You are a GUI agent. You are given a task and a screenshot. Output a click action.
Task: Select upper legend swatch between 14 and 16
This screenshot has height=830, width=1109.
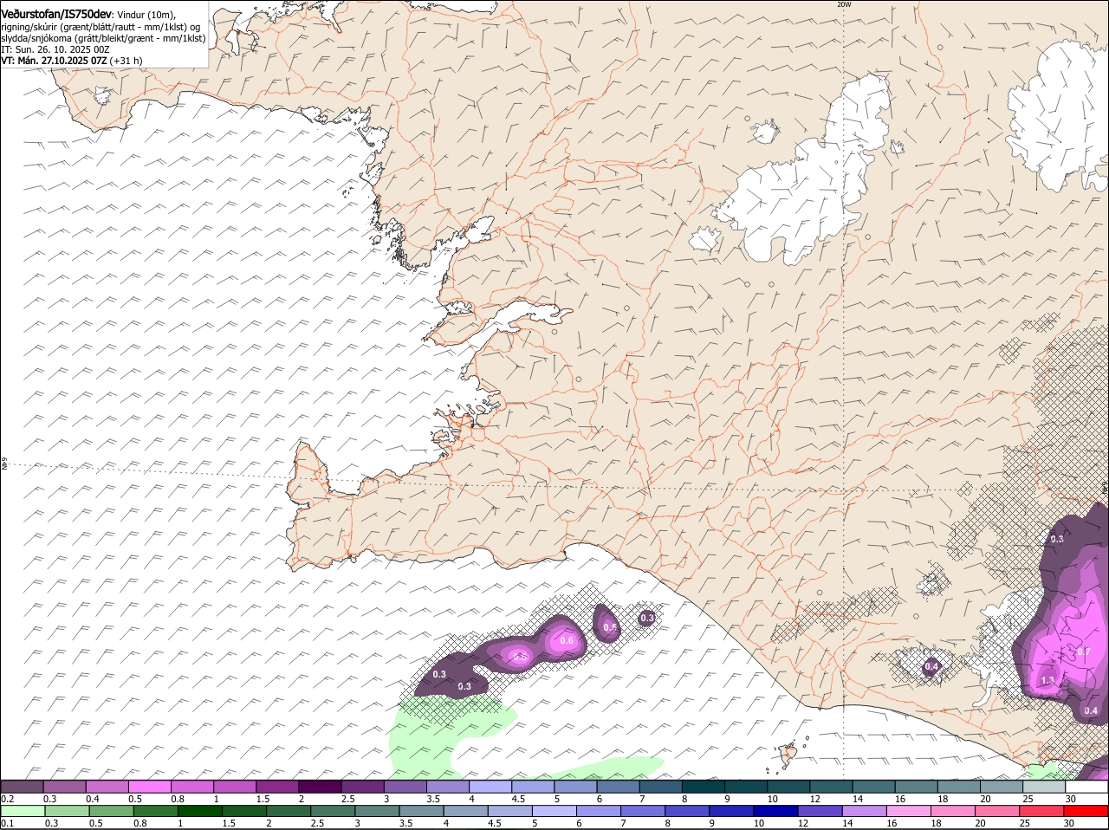point(873,787)
